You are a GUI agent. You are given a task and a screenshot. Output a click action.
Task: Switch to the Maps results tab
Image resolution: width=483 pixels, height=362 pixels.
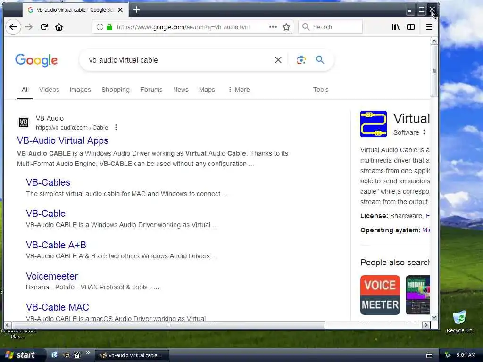click(207, 90)
